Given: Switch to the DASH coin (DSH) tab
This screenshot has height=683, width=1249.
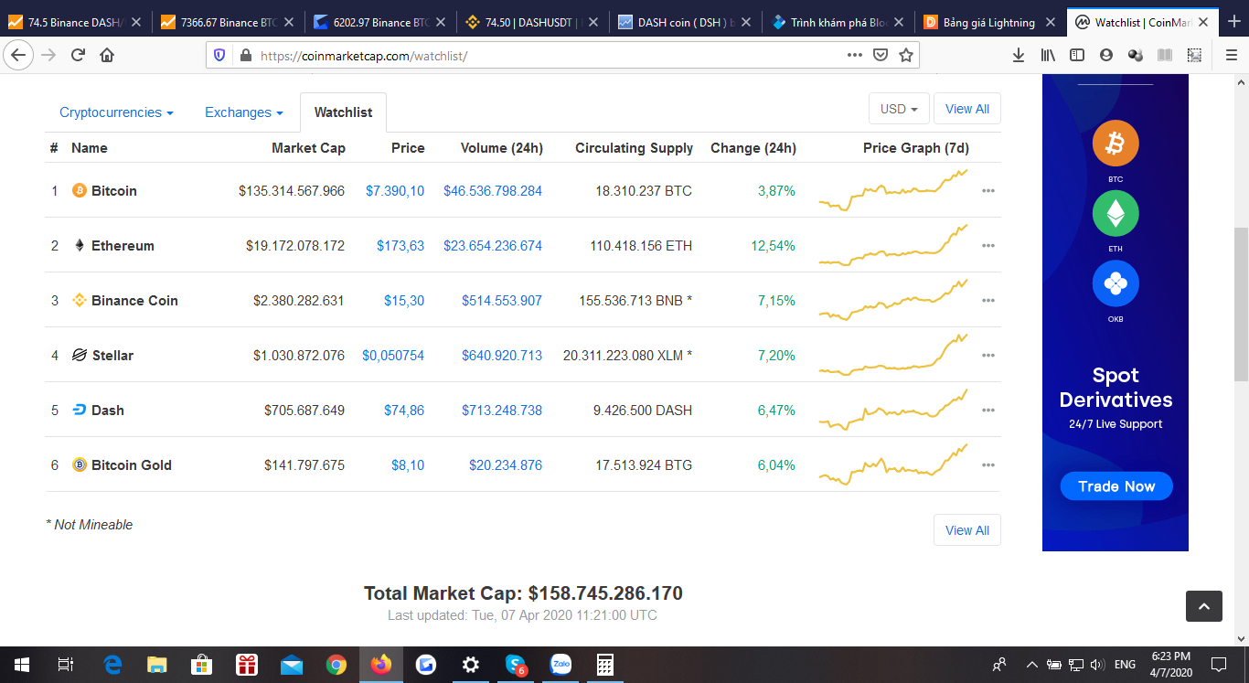Looking at the screenshot, I should pos(685,22).
